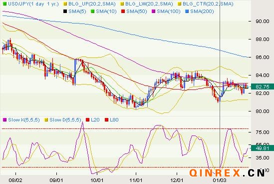Click the magenta SMA(100) legend square
Viewport: 274px width, 184px height.
click(153, 11)
